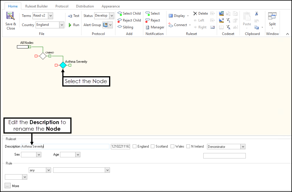This screenshot has width=292, height=192.
Task: Select the cyan Asthma Severity node
Action: pyautogui.click(x=63, y=65)
